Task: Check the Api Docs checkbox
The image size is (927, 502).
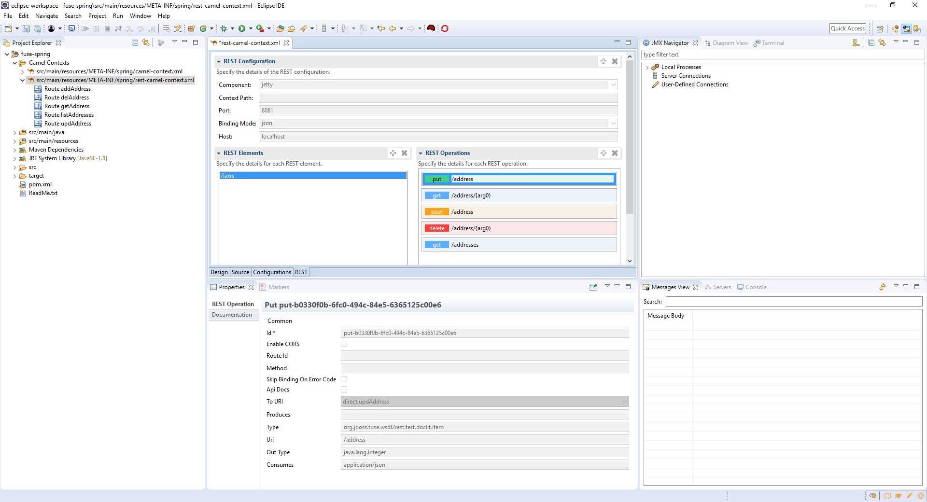Action: point(344,390)
